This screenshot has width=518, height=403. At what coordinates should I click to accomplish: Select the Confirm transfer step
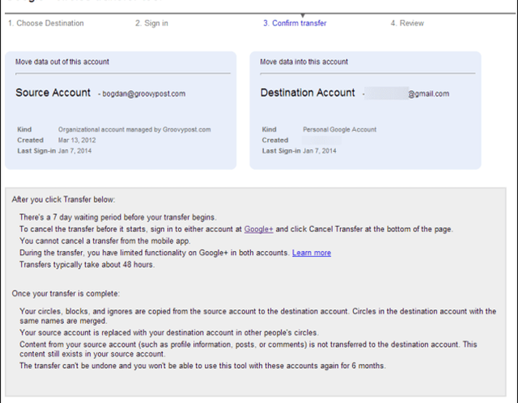tap(295, 23)
